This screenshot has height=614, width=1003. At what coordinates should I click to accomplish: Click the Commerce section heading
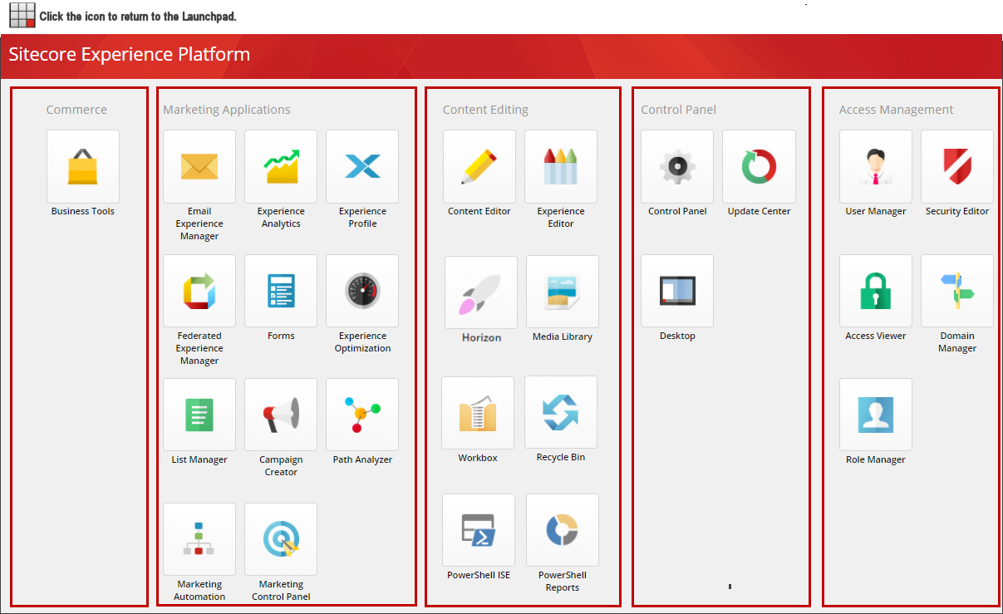(x=76, y=110)
